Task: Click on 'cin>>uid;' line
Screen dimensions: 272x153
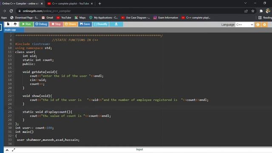Action: (38, 80)
